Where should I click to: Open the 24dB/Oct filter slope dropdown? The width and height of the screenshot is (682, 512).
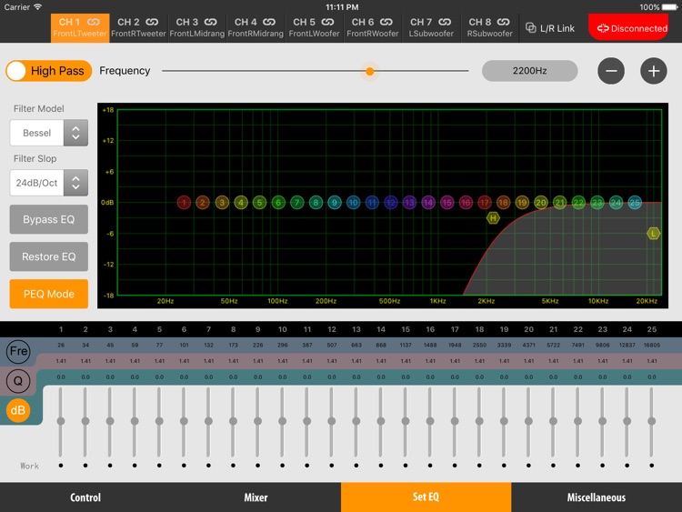tap(49, 183)
